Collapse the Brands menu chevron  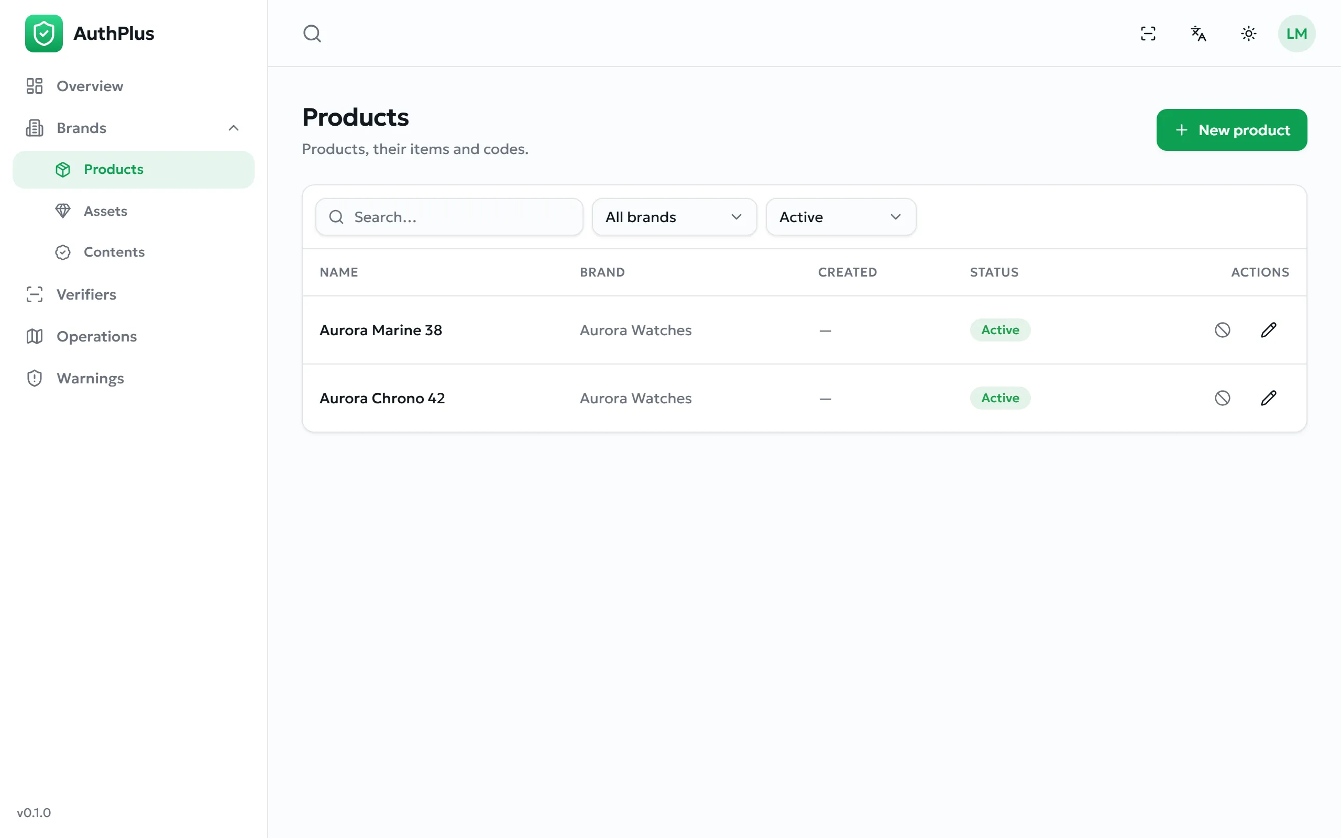click(234, 128)
